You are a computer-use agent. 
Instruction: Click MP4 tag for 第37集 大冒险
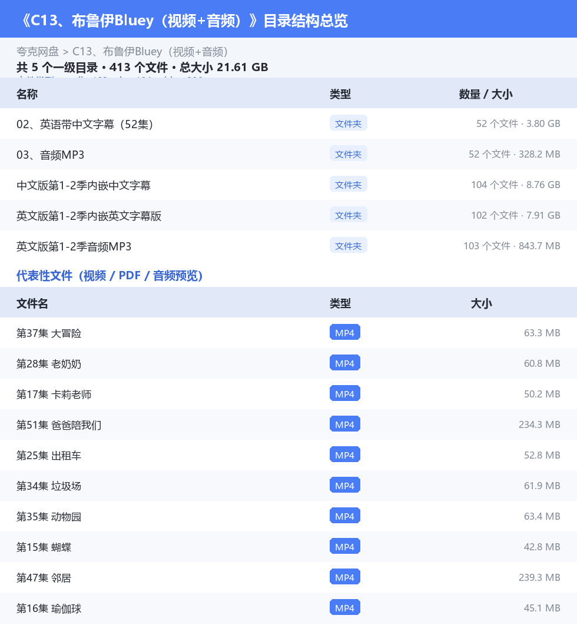pos(345,333)
